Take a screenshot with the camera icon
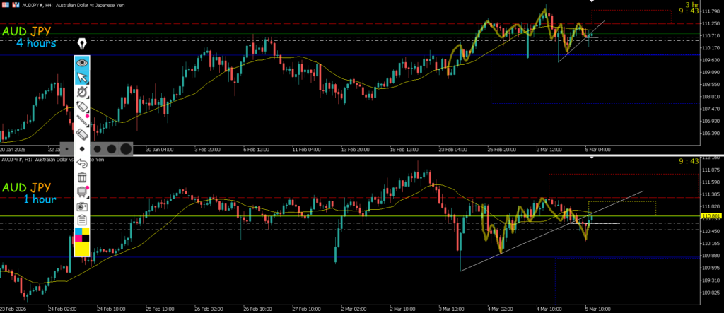 click(x=83, y=207)
